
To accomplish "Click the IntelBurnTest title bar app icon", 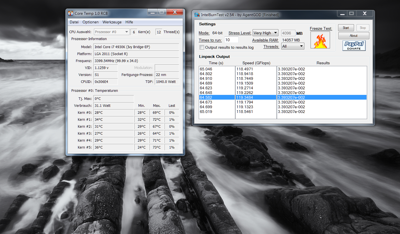I will tap(197, 15).
